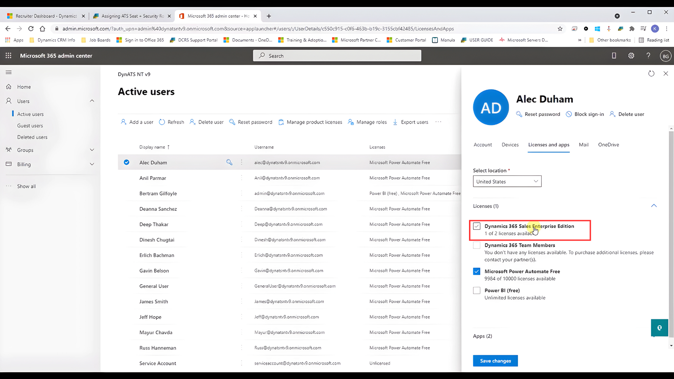Go to browser home page icon

[42, 28]
